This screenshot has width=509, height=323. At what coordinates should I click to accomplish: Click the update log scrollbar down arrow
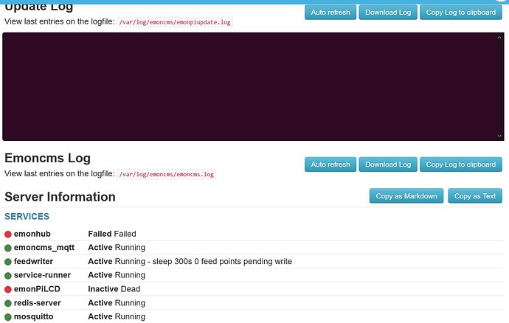(499, 136)
